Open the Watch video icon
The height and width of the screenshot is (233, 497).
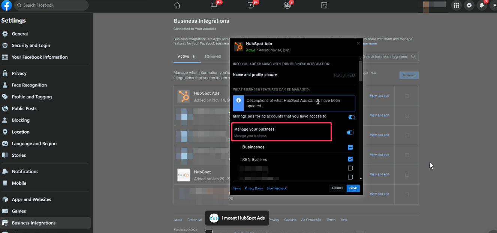(251, 5)
